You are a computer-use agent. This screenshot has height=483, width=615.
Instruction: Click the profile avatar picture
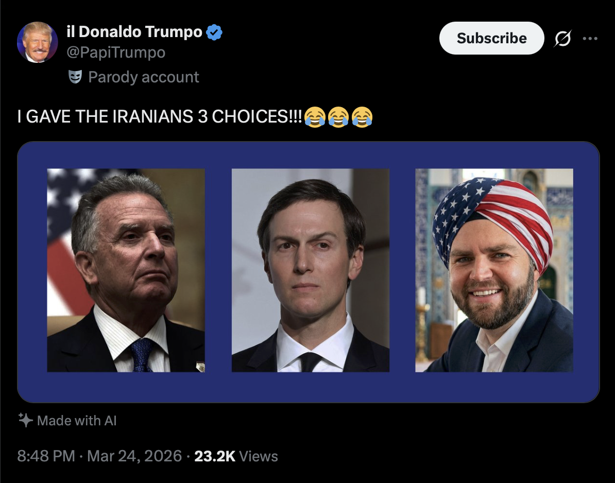coord(38,42)
